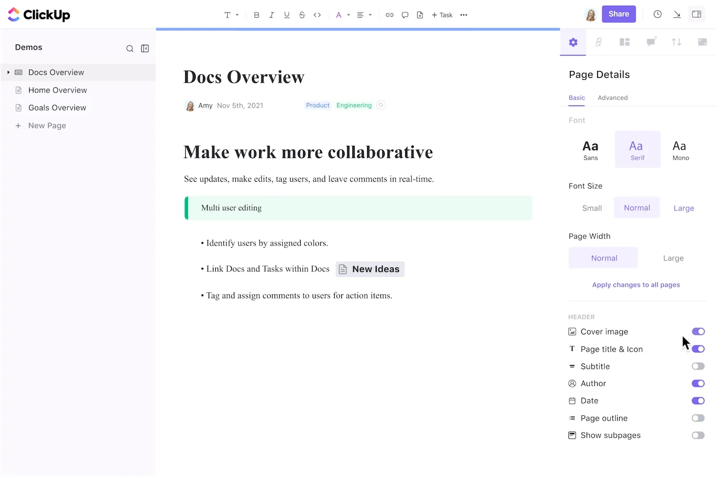The width and height of the screenshot is (716, 477).
Task: Select the Sans font
Action: (x=590, y=149)
